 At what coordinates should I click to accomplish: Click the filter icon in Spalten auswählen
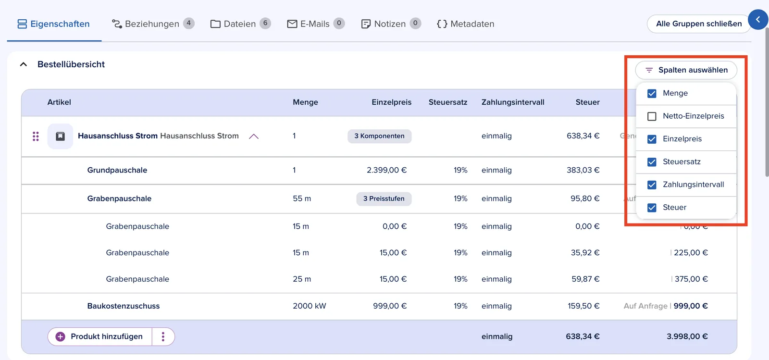(649, 70)
